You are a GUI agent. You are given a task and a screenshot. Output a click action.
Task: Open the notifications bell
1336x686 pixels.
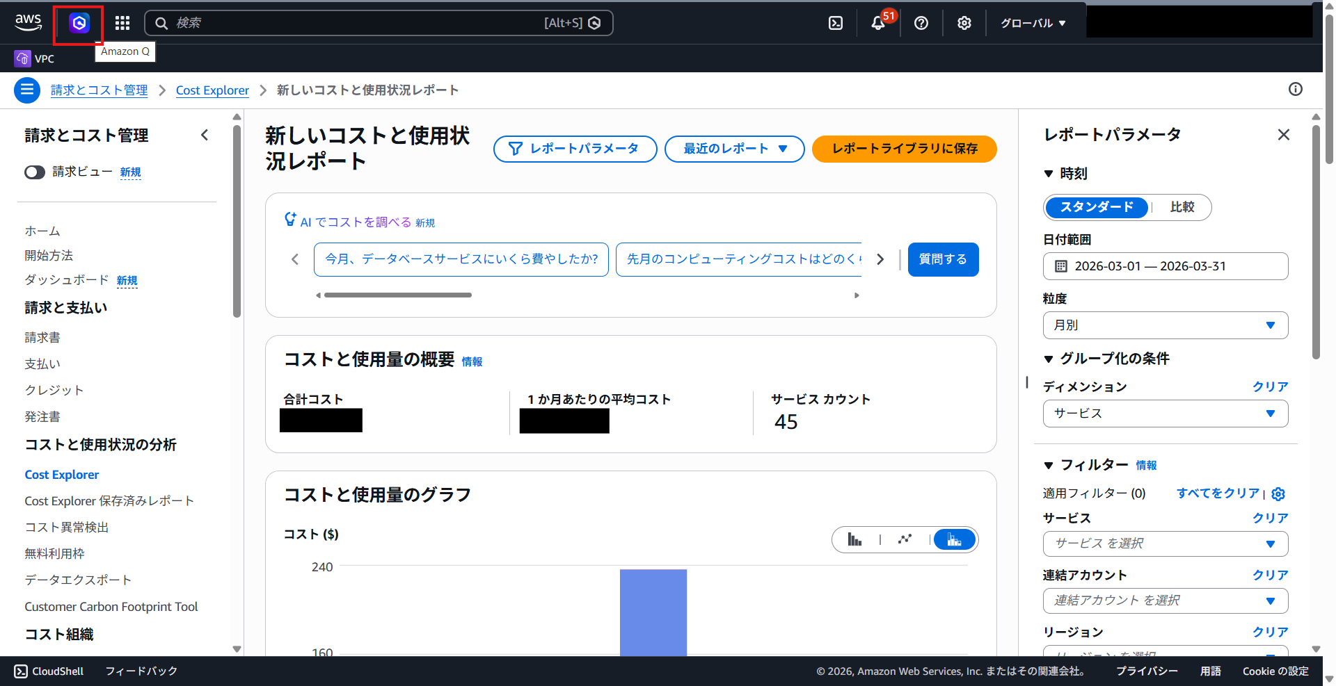tap(877, 22)
